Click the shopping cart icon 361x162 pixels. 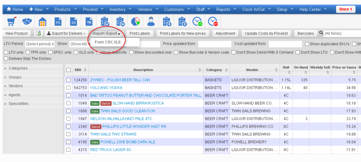[11, 22]
